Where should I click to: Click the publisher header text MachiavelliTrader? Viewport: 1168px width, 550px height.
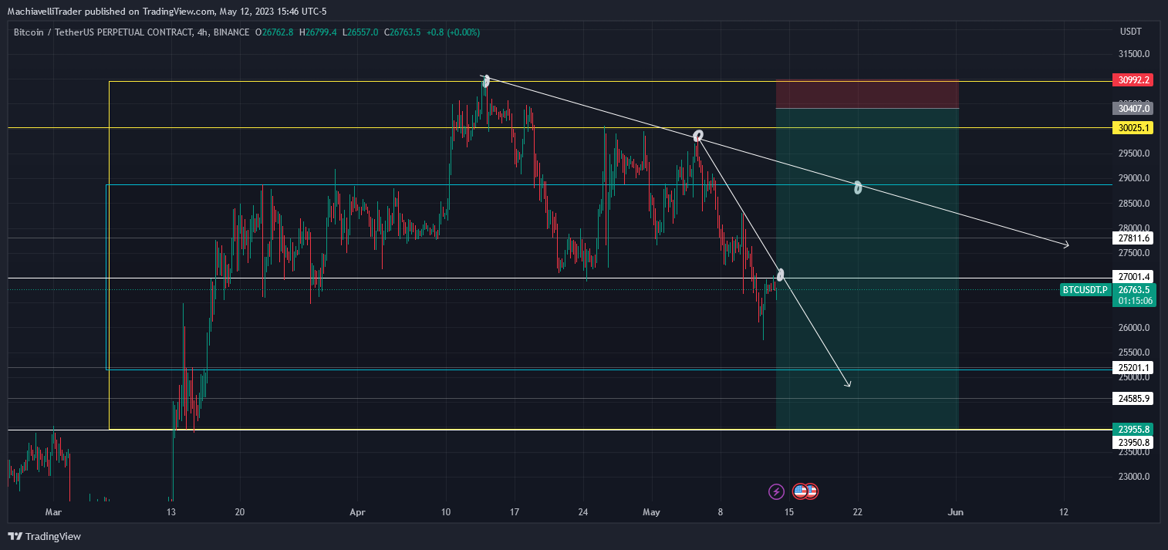pyautogui.click(x=45, y=12)
